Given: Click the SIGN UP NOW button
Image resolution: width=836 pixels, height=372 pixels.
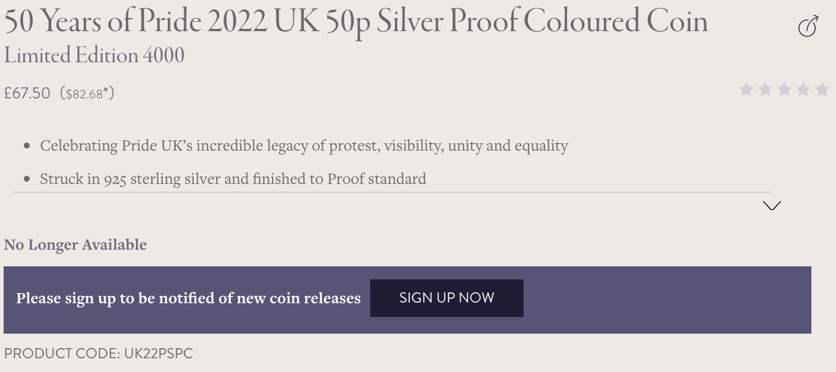Looking at the screenshot, I should pos(447,297).
